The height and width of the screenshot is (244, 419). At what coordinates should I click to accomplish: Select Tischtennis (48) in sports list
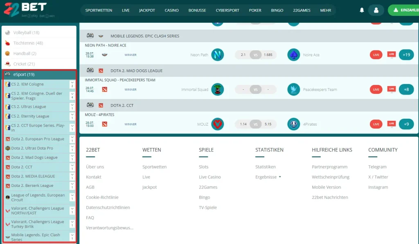coord(39,43)
